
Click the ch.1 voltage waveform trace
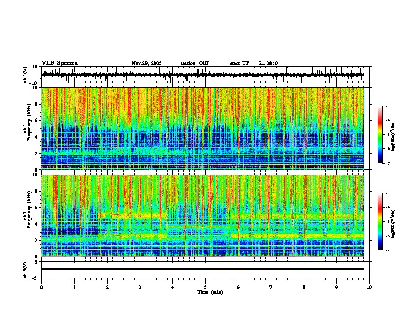click(x=203, y=75)
